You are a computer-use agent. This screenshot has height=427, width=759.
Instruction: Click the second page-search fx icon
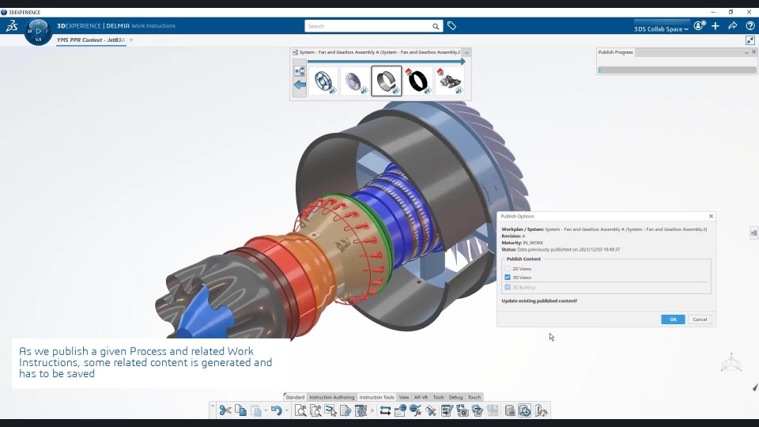click(x=315, y=410)
